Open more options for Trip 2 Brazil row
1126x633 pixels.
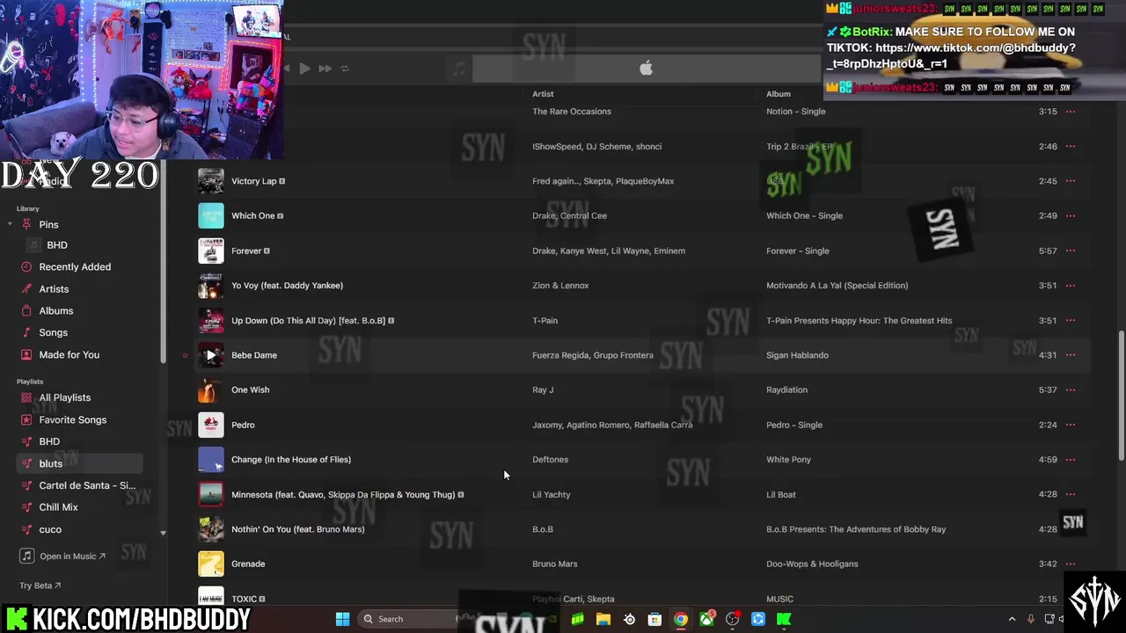click(x=1071, y=146)
